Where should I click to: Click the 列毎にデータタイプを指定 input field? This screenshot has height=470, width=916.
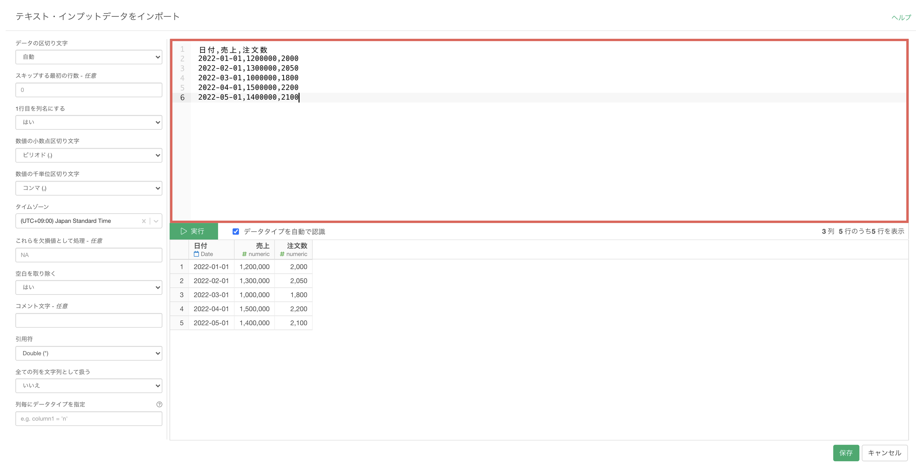pos(89,419)
